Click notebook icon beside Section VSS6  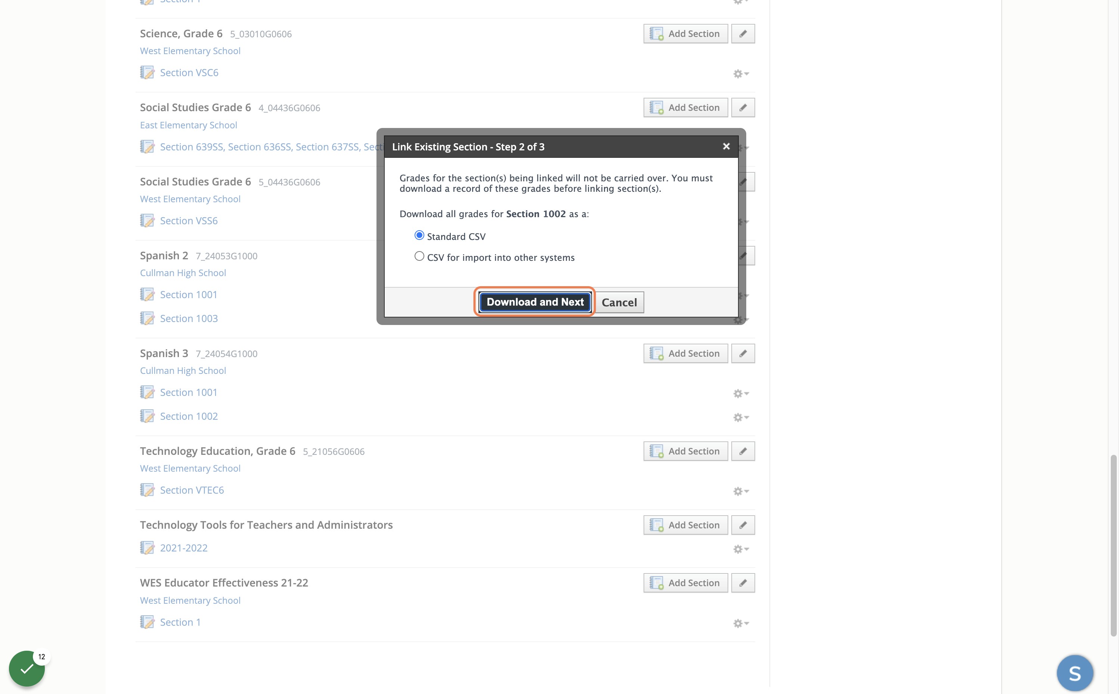pos(147,221)
